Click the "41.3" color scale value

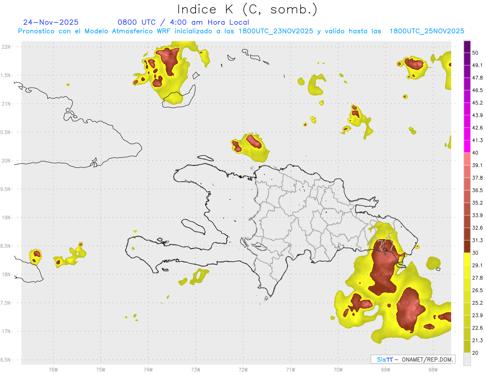(477, 140)
